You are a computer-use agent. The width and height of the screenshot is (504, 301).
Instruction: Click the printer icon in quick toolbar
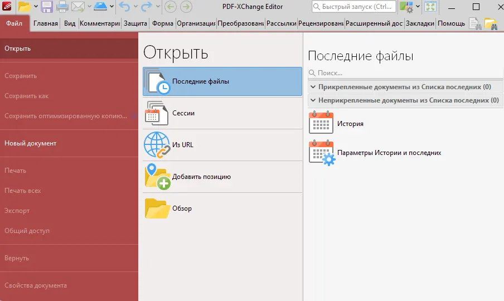click(62, 7)
